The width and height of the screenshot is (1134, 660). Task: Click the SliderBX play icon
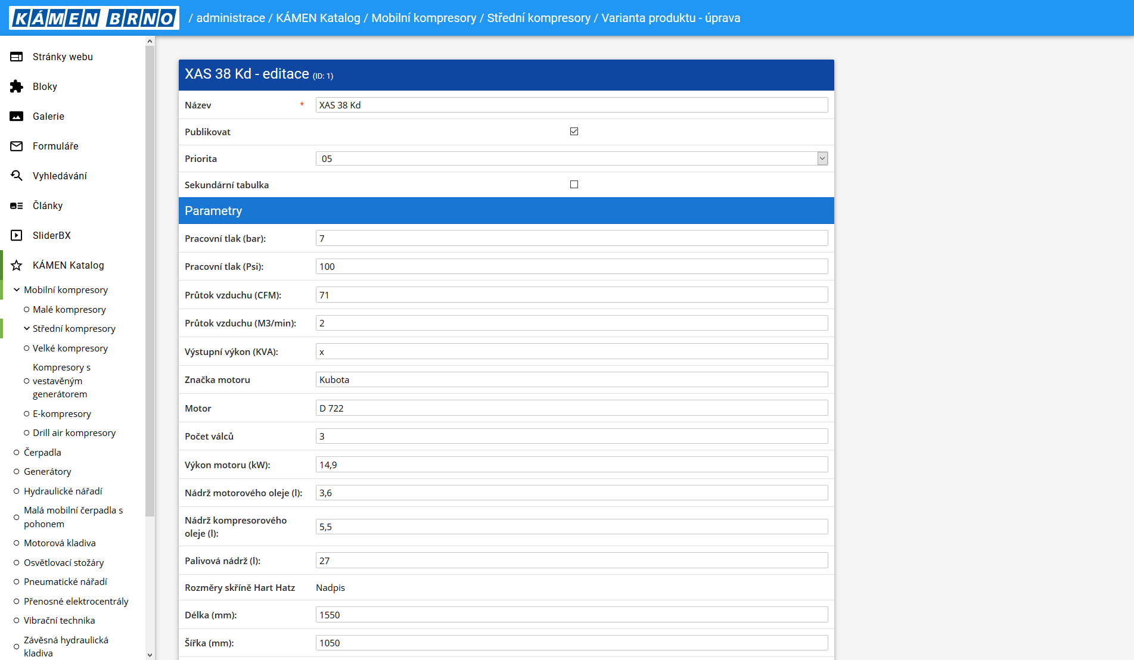17,235
